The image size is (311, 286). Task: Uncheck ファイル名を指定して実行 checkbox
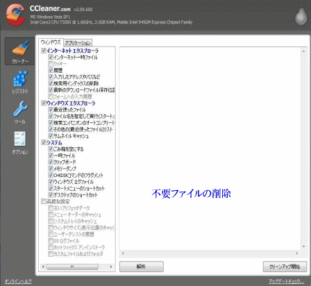[x=51, y=116]
